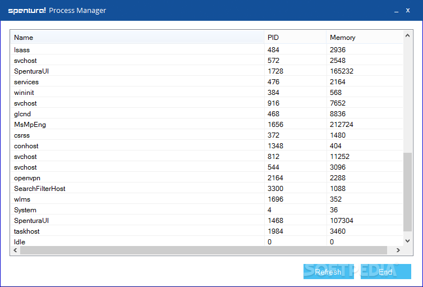The height and width of the screenshot is (287, 423).
Task: Select the MsMpEng process row
Action: [207, 125]
